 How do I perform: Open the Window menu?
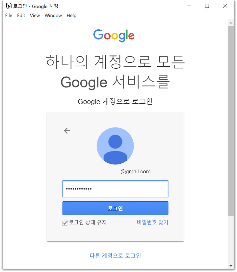(x=53, y=16)
